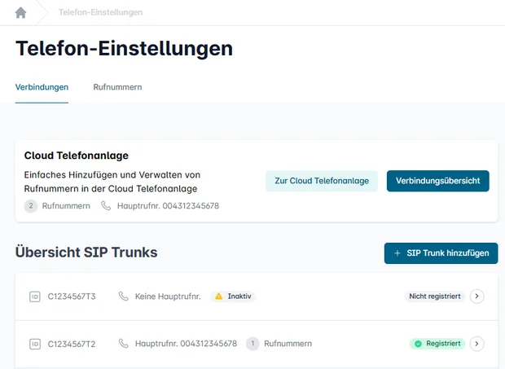This screenshot has width=505, height=369.
Task: Click green checkmark icon in Registriert badge
Action: [418, 344]
